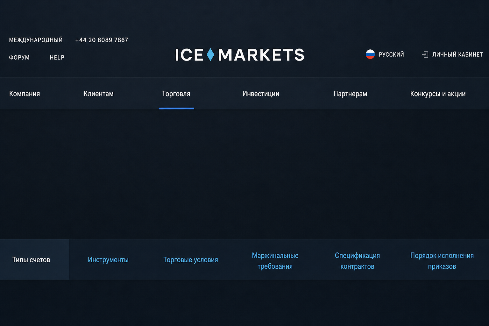Click the login arrow icon
Screen dimensions: 489x326
pos(425,55)
